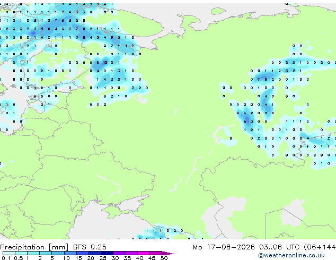Pick the 10–15 mm legend color swatch

tap(70, 253)
